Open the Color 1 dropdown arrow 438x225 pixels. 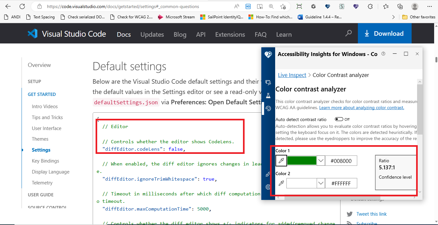click(321, 161)
